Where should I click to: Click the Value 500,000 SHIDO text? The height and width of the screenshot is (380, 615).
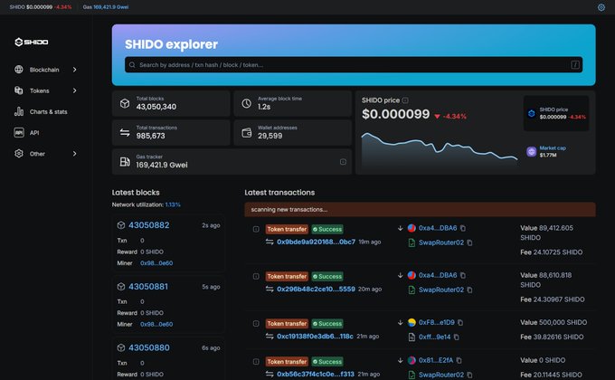coord(553,322)
